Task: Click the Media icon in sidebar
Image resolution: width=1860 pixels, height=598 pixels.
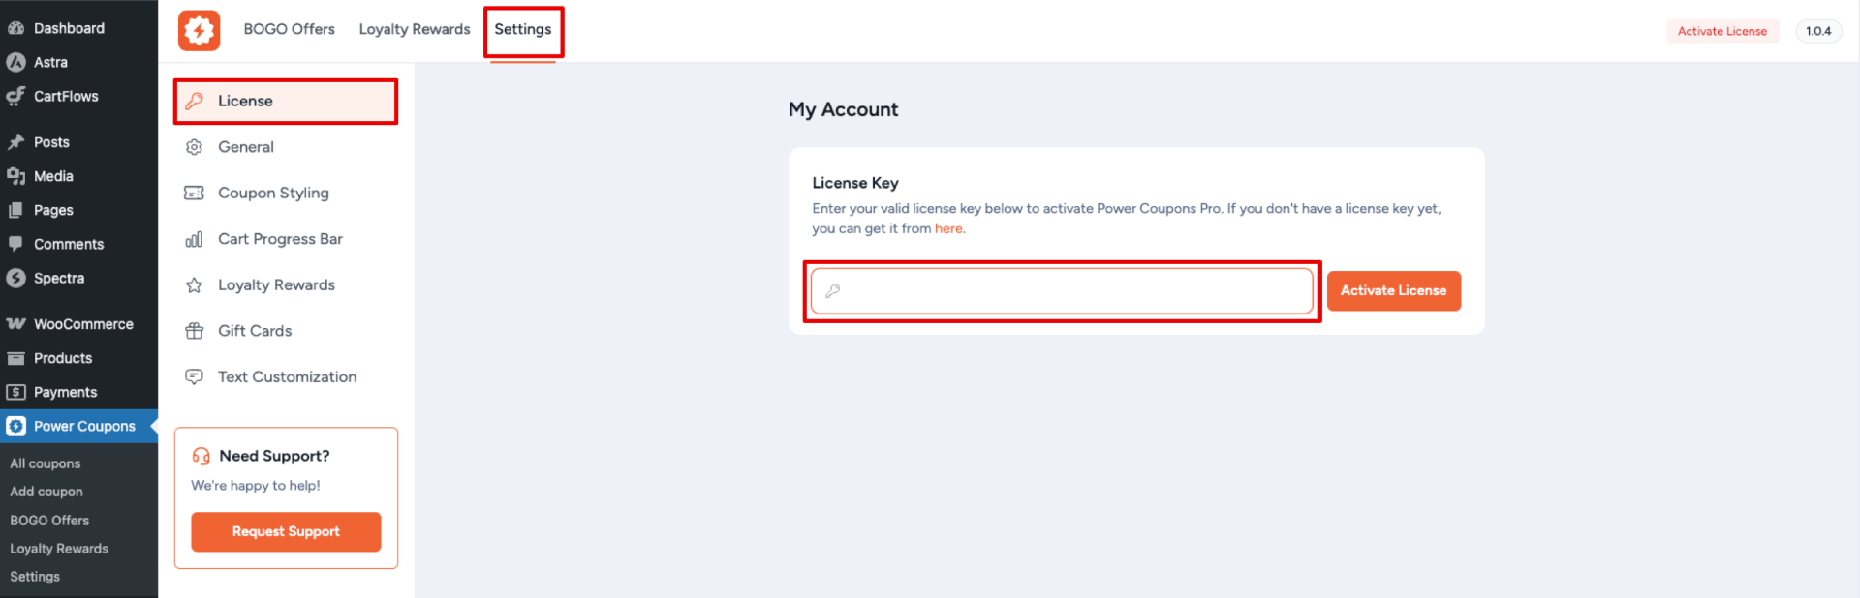Action: 15,176
